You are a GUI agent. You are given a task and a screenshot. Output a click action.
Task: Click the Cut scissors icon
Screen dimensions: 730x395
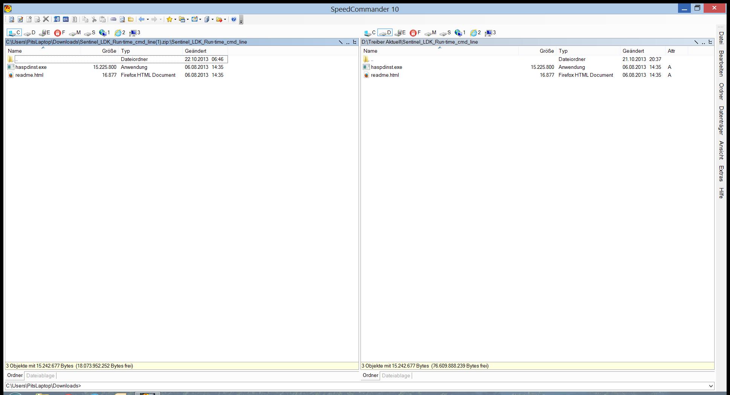[x=94, y=19]
